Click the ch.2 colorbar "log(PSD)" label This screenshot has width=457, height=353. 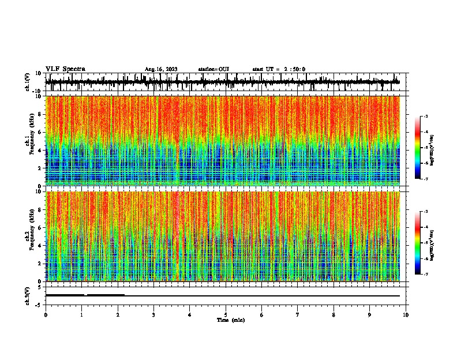(x=432, y=245)
